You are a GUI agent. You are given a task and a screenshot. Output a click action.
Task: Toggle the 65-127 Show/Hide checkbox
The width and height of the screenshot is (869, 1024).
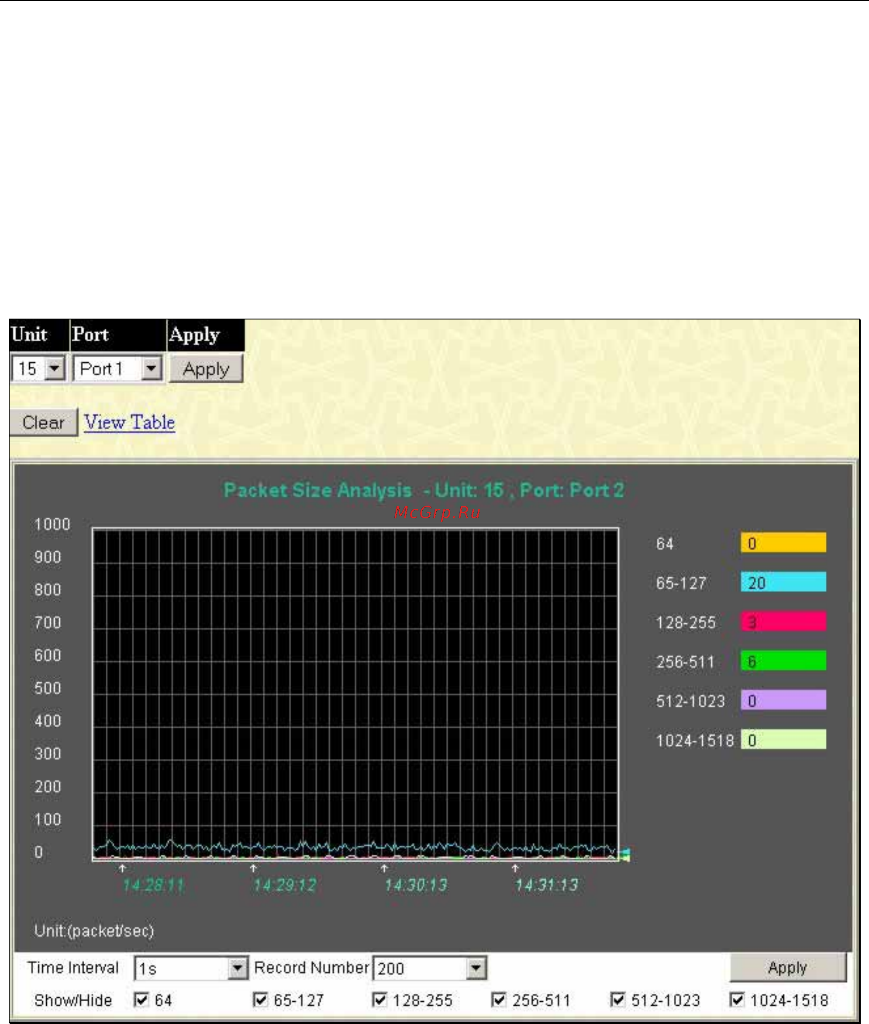[260, 1000]
